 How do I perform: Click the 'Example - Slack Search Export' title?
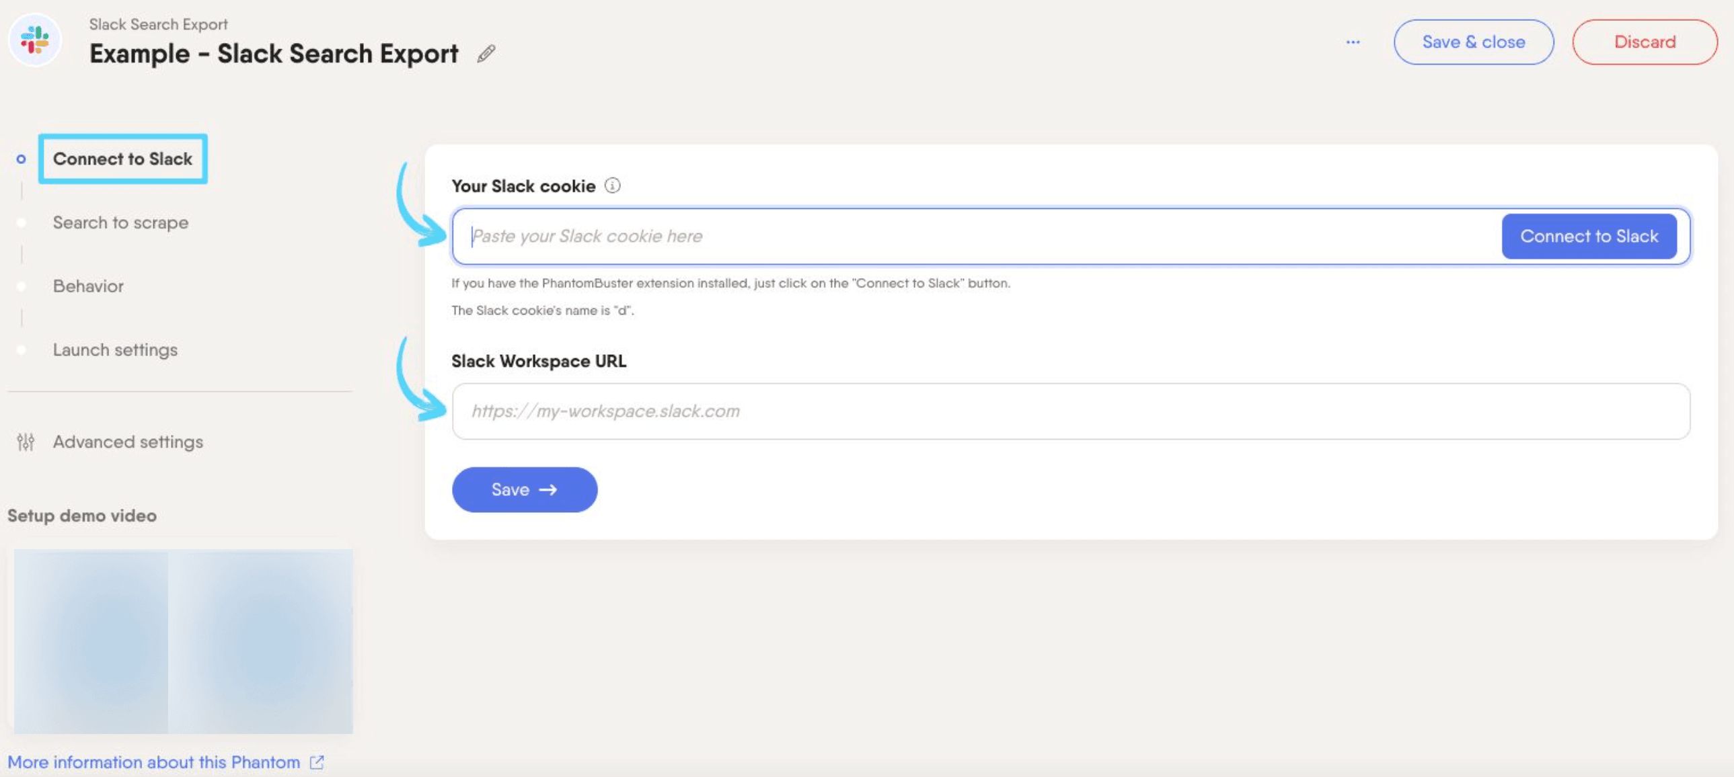tap(274, 53)
